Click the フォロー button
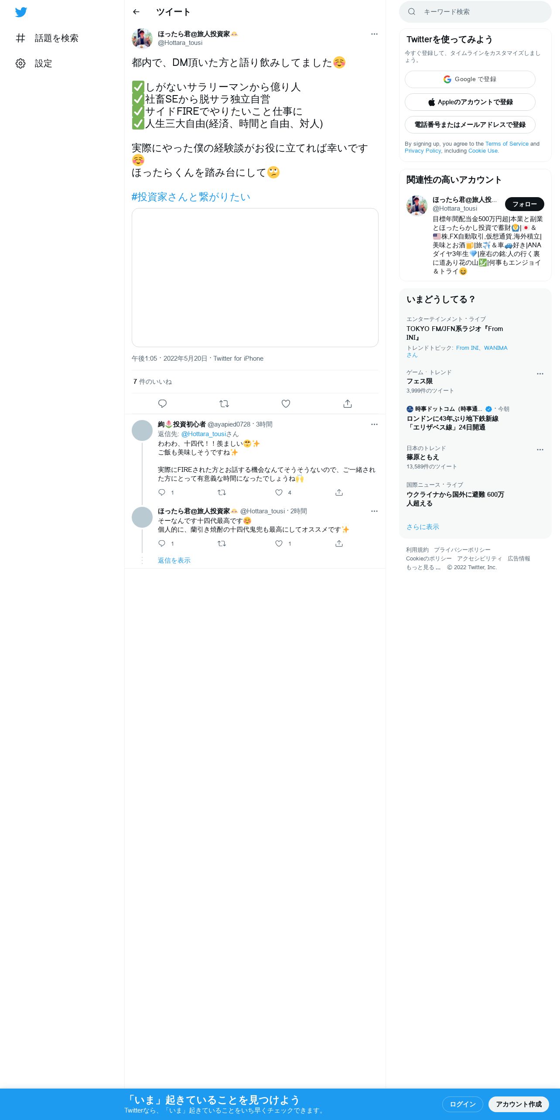 point(524,204)
